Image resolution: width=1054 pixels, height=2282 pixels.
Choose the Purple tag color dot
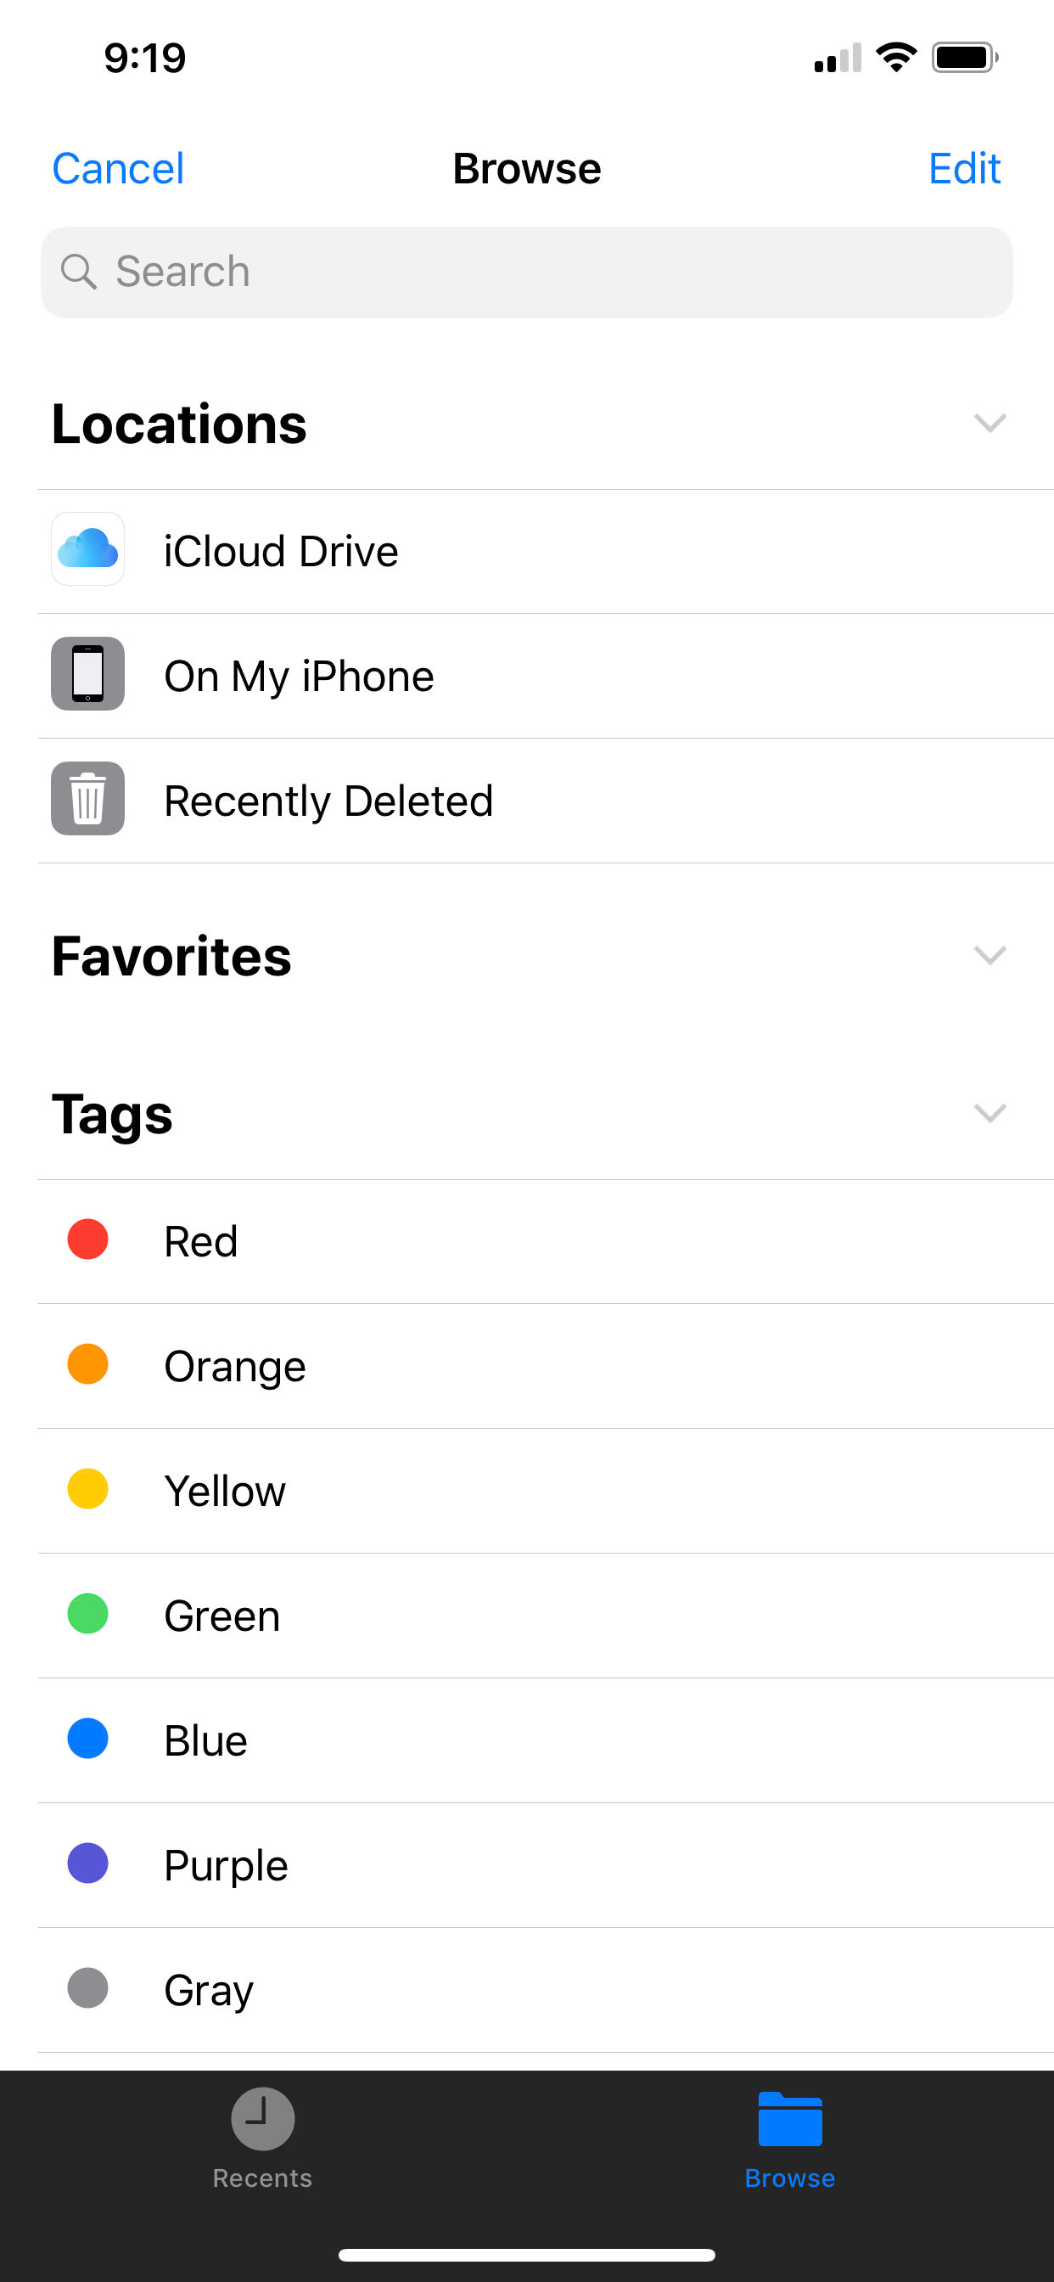87,1863
